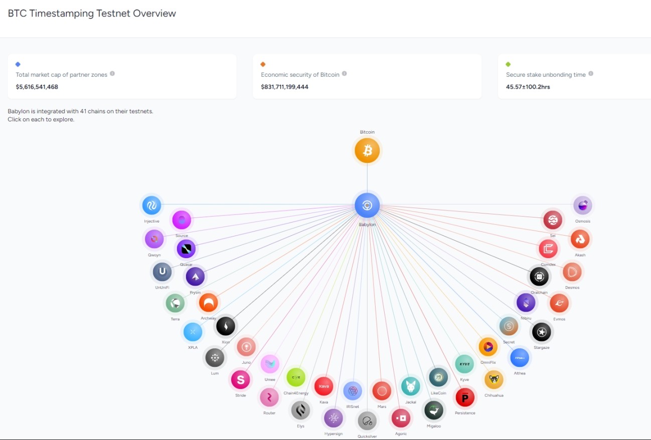The width and height of the screenshot is (651, 440).
Task: Click the $831,711,199,444 value
Action: point(285,87)
